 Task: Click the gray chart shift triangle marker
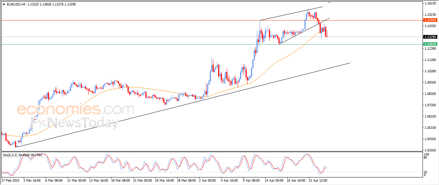pos(330,2)
